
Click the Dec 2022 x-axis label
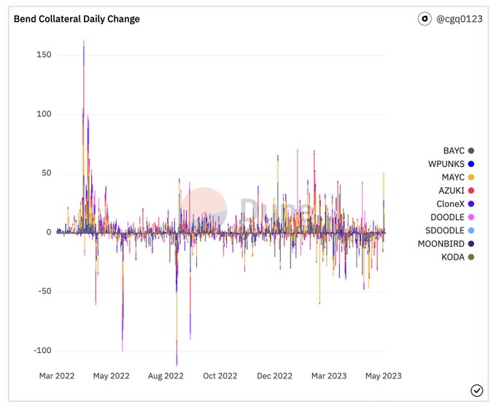pyautogui.click(x=274, y=376)
